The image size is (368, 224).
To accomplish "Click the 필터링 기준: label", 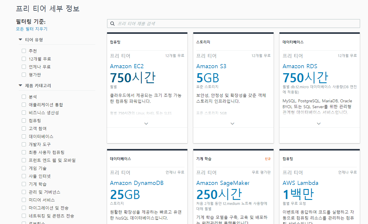I will (x=31, y=22).
